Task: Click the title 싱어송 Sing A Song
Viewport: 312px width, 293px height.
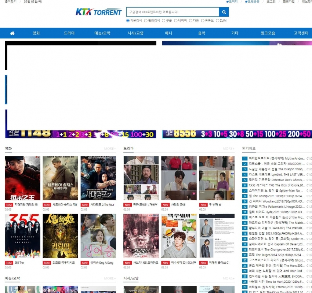Action: (x=102, y=263)
